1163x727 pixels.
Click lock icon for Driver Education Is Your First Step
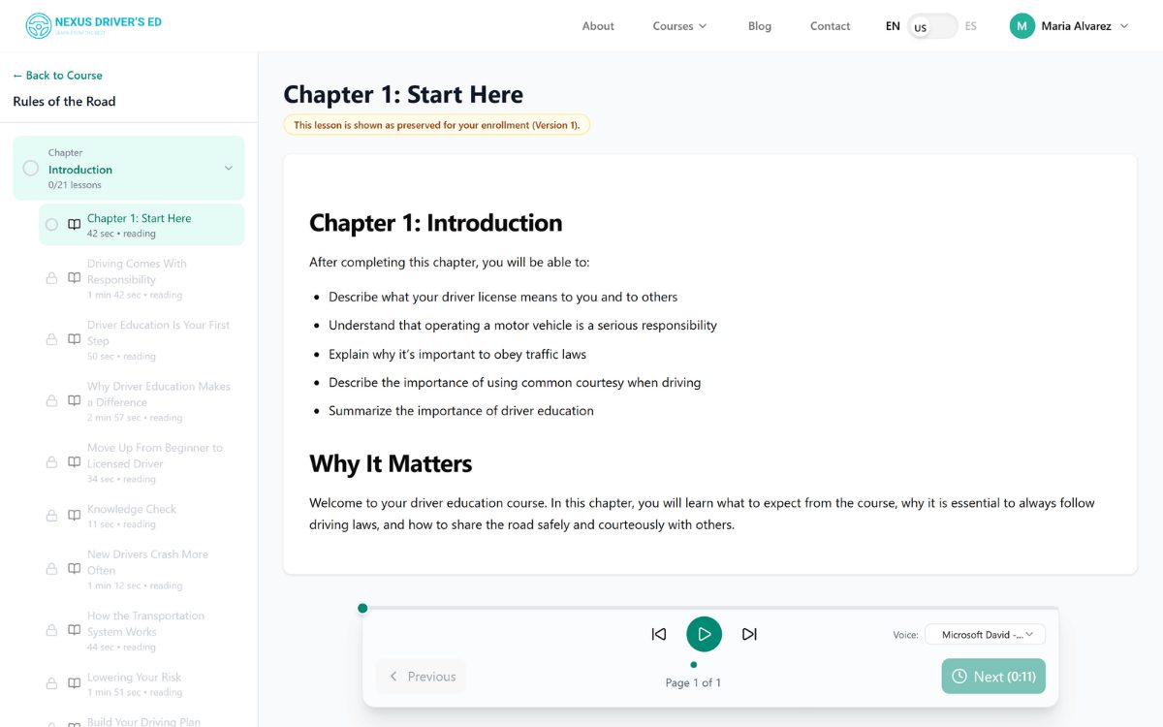(x=52, y=339)
